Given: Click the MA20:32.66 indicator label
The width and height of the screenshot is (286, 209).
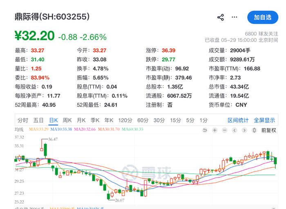Looking at the screenshot, I should click(x=85, y=129).
